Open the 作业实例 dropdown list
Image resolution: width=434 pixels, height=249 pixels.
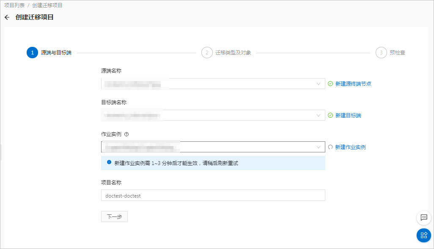[x=319, y=147]
